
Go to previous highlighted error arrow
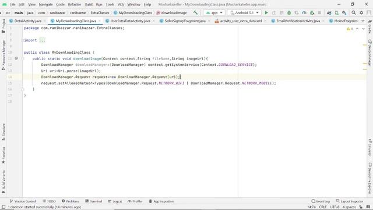(x=357, y=29)
